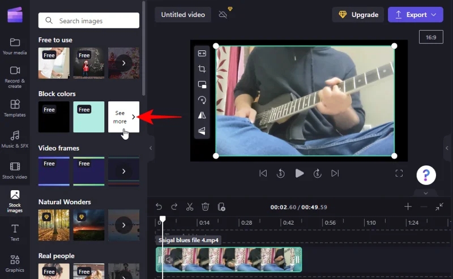Select first Free to use image thumbnail
Screen dimensions: 453x279
tap(54, 63)
